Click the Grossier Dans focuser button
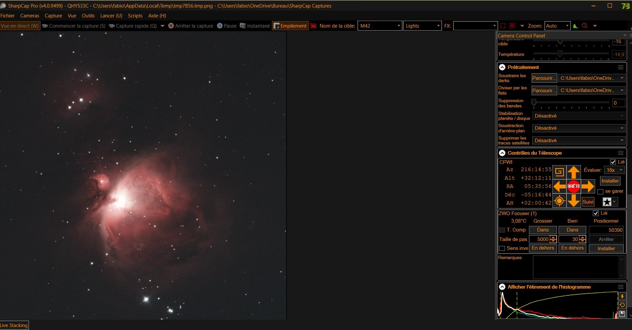This screenshot has width=632, height=330. 543,230
